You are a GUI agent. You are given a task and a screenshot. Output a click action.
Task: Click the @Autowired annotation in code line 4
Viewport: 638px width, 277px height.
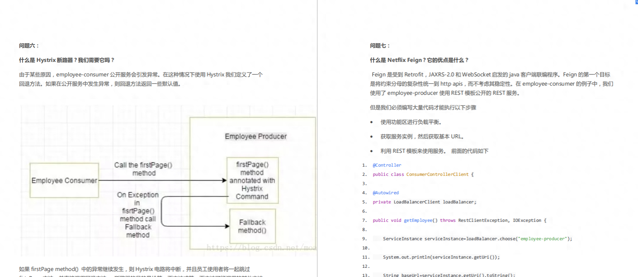pos(386,193)
